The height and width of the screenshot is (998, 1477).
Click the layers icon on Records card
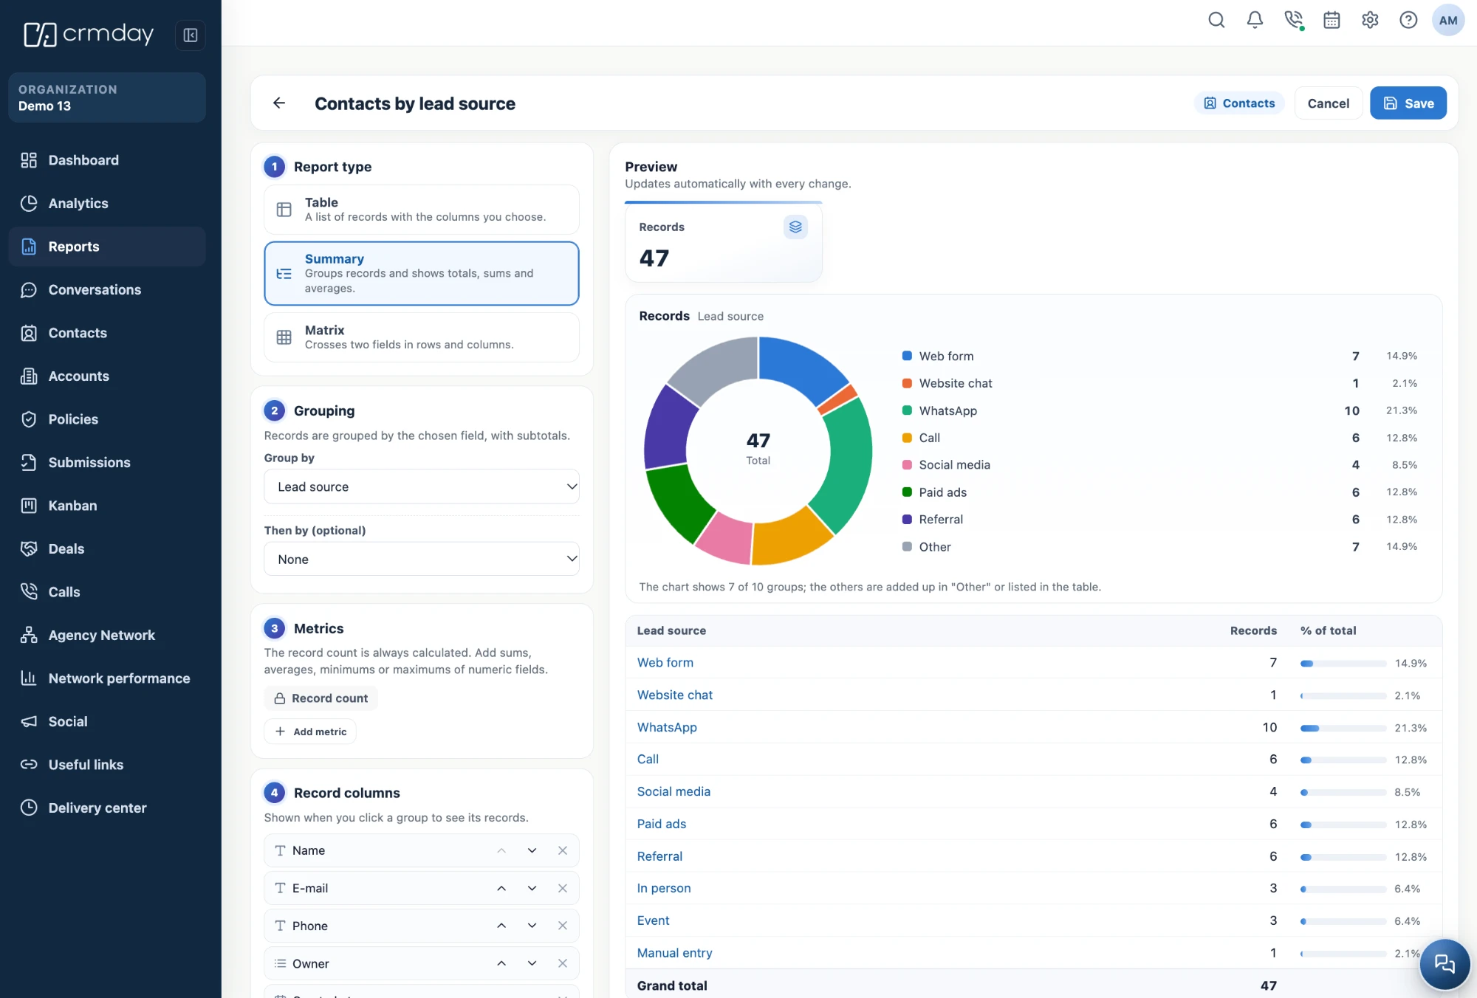coord(795,227)
